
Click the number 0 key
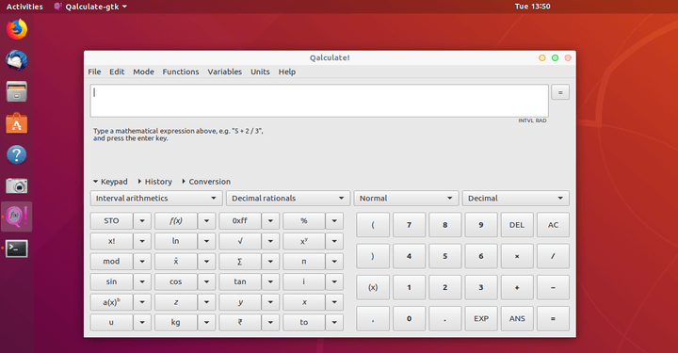[x=409, y=319]
